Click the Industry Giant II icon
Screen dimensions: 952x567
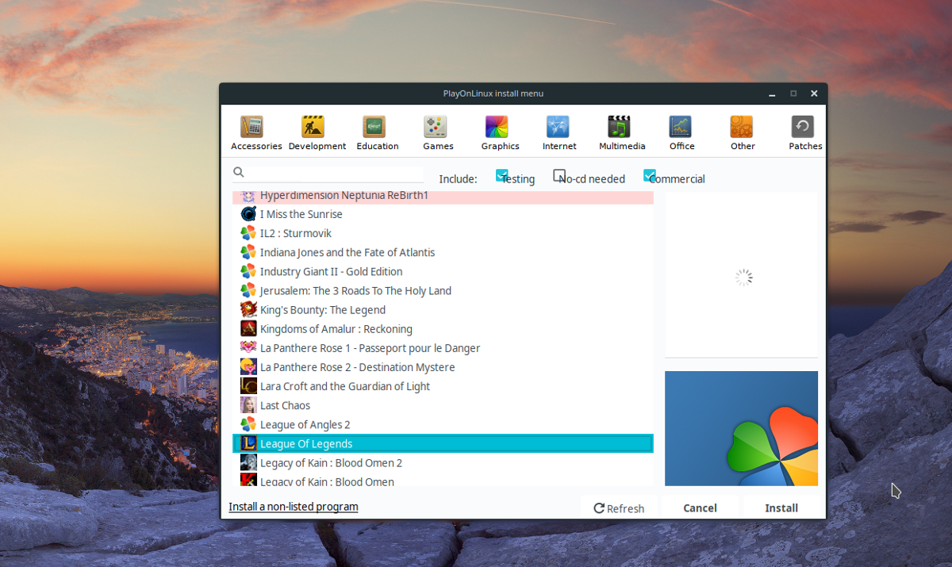pos(248,271)
